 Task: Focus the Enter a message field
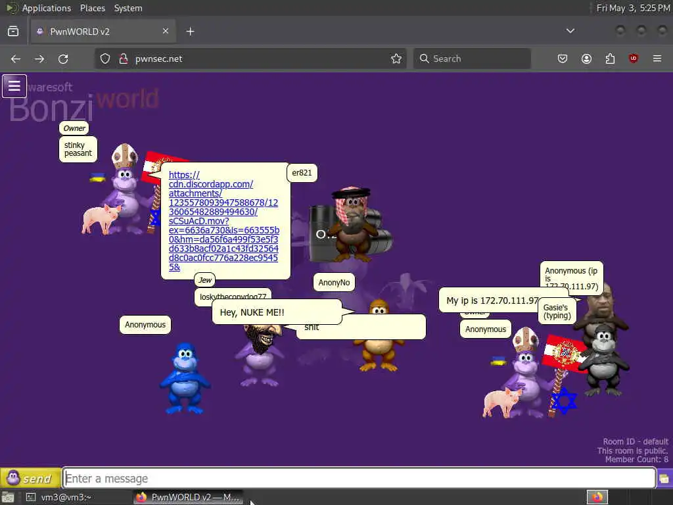360,478
